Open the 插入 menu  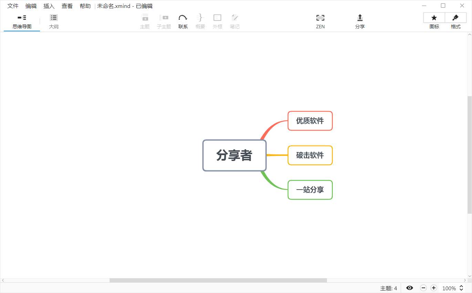tap(49, 6)
